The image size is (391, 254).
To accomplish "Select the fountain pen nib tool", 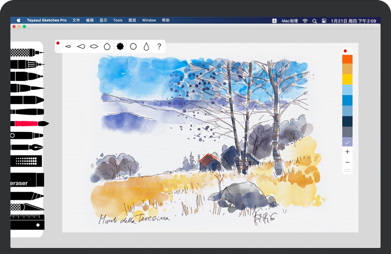I will pyautogui.click(x=26, y=147).
